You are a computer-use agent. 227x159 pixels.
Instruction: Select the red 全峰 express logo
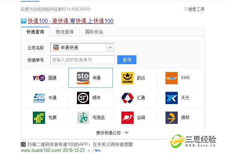click(x=127, y=117)
